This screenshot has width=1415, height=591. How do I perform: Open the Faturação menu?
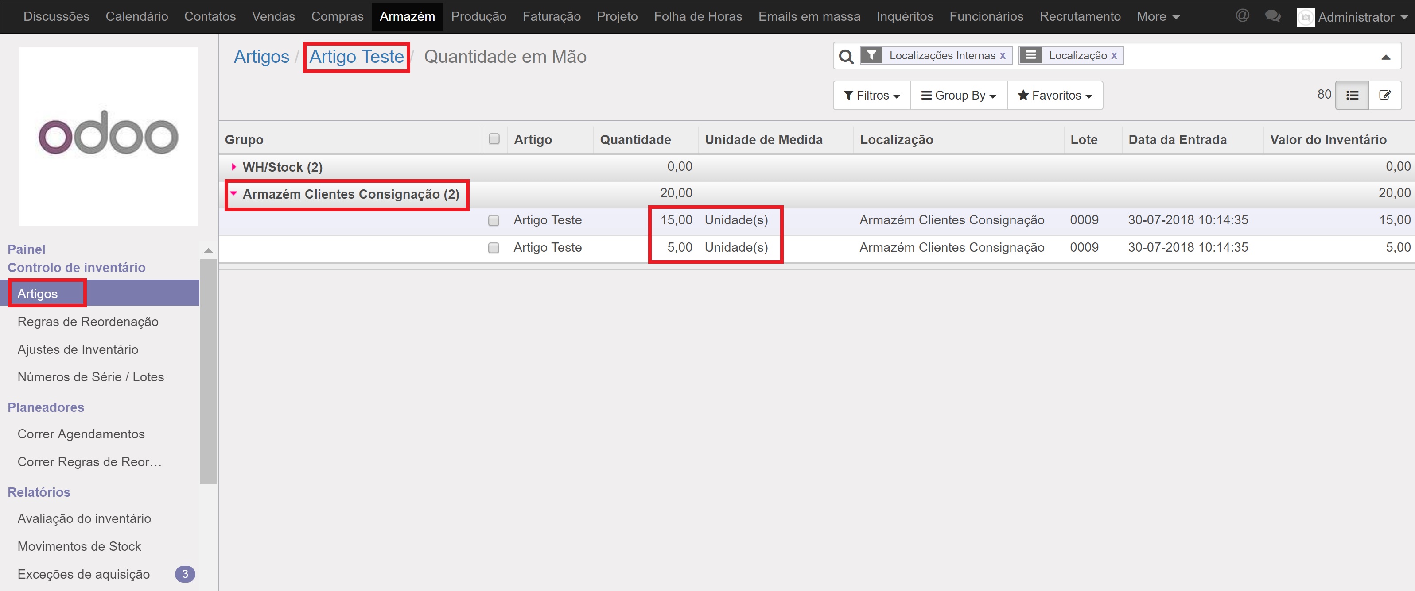[x=551, y=16]
